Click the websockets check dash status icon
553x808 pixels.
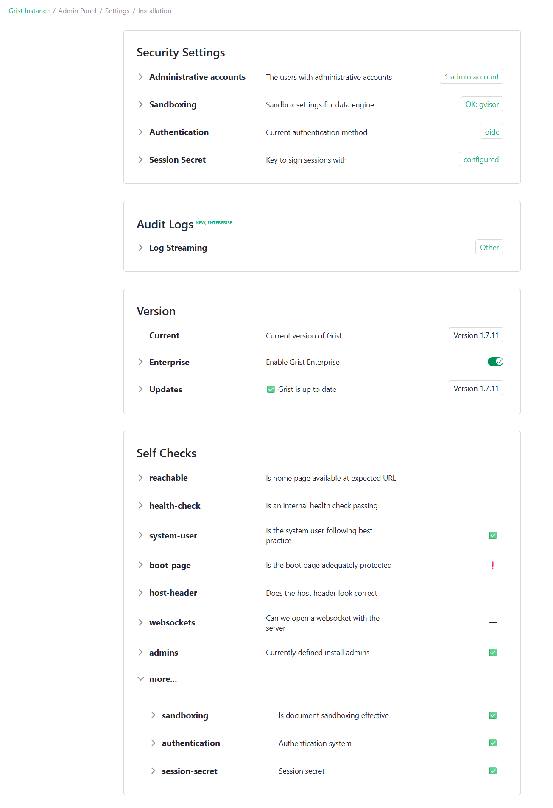coord(493,623)
